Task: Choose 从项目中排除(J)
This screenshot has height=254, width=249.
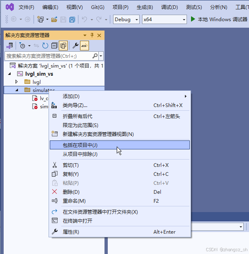Action: 120,154
